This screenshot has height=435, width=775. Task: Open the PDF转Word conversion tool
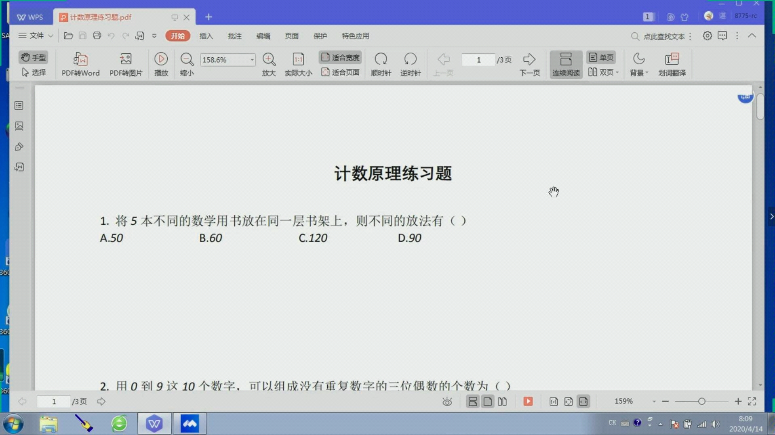80,64
